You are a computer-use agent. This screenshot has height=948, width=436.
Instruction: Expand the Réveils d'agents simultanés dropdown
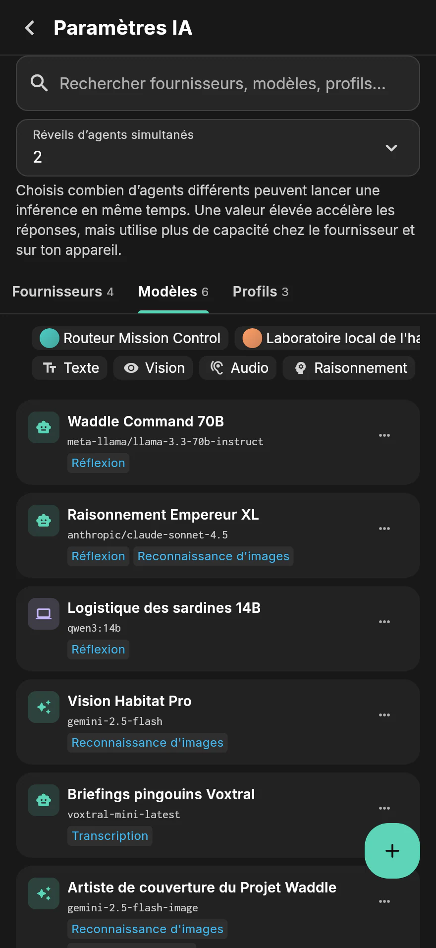218,148
